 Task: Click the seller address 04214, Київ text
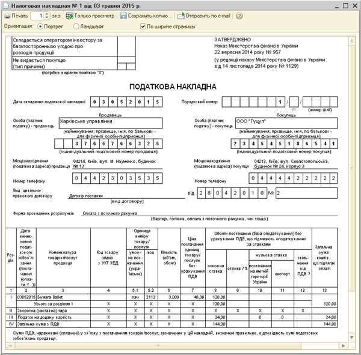tap(114, 163)
